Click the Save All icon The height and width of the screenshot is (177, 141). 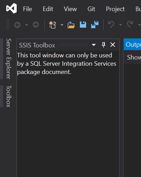pos(95,25)
